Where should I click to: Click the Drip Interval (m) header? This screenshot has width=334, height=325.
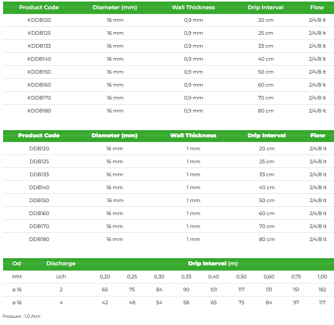[213, 263]
